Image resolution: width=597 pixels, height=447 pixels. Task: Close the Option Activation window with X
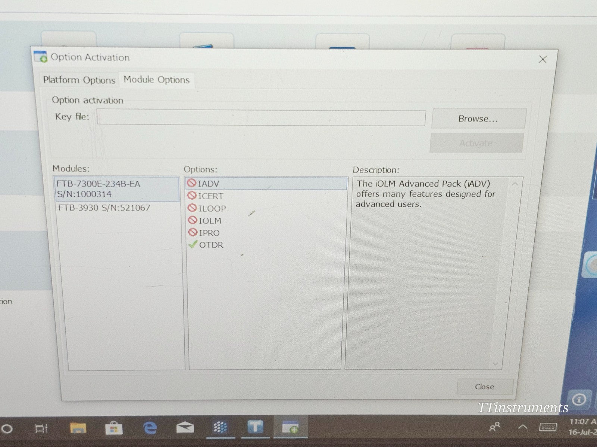(543, 59)
